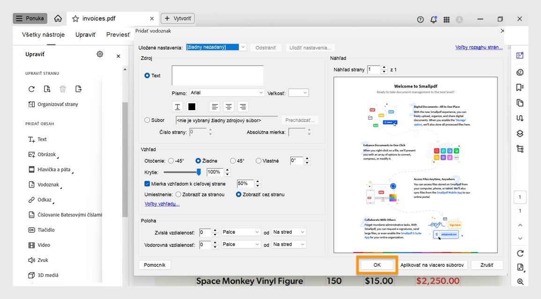541x299 pixels.
Task: Open Upraviť tab
Action: [x=86, y=35]
